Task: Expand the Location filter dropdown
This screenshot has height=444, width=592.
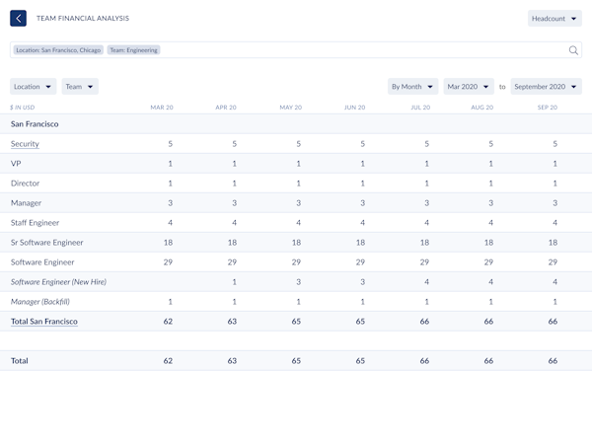Action: click(x=33, y=87)
